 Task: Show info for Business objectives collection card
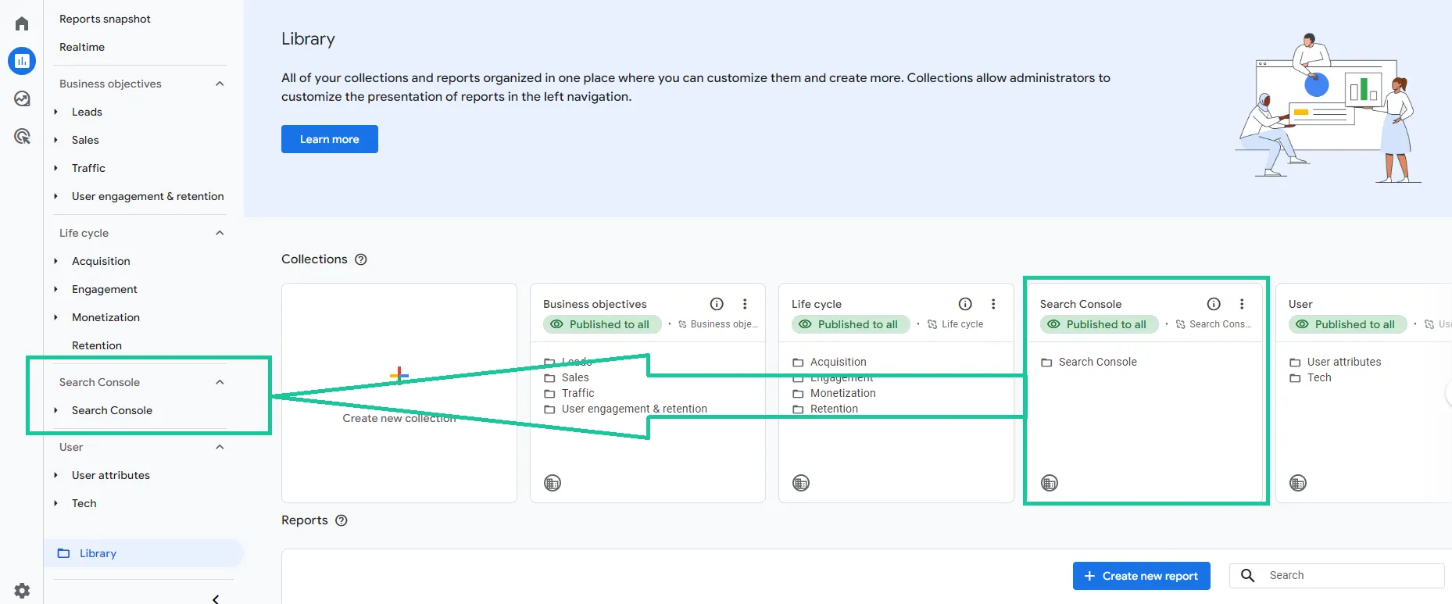717,304
